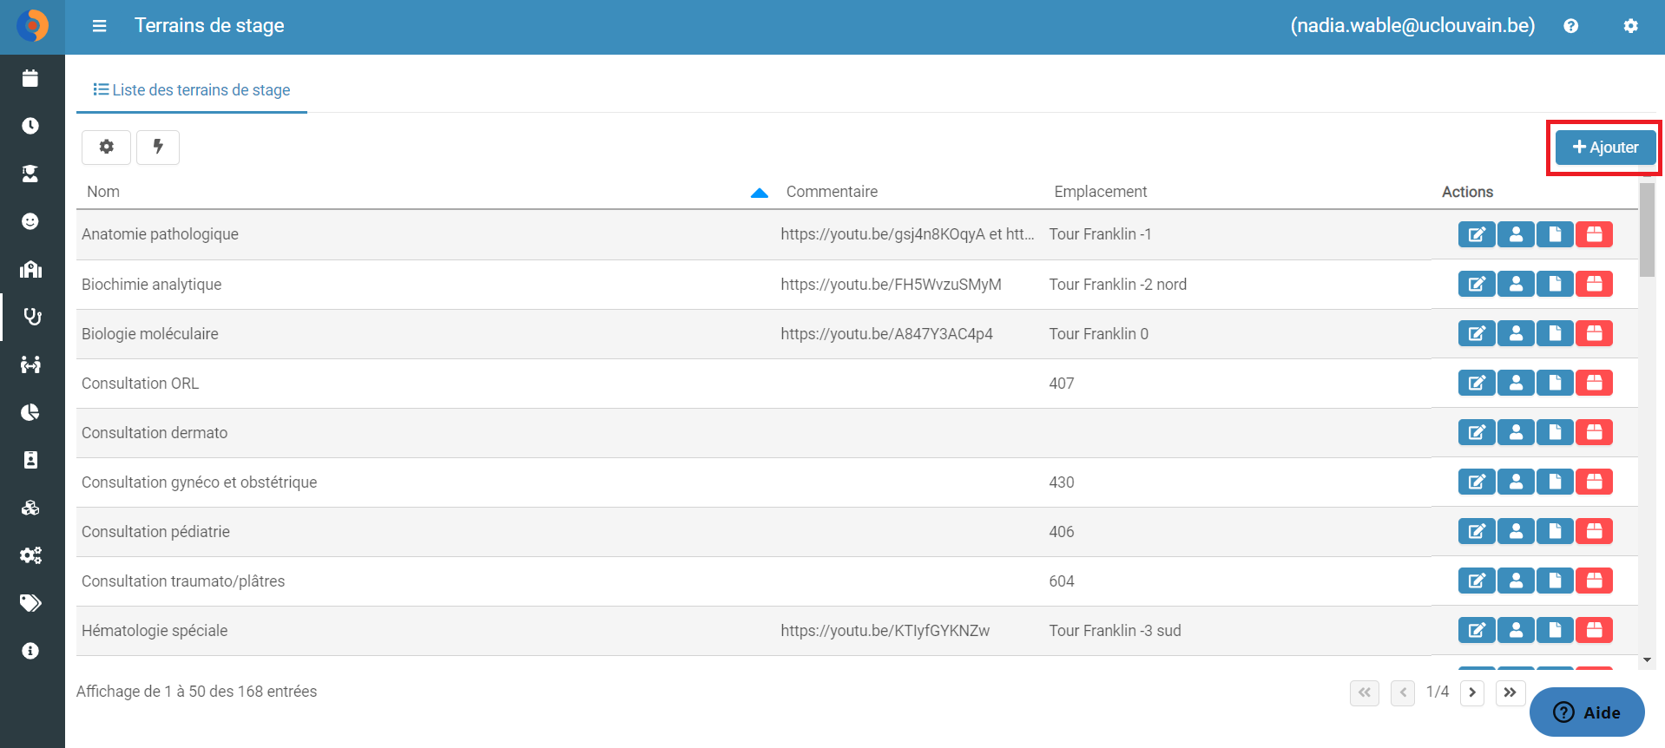
Task: Open the smiley face sidebar icon
Action: pos(30,221)
